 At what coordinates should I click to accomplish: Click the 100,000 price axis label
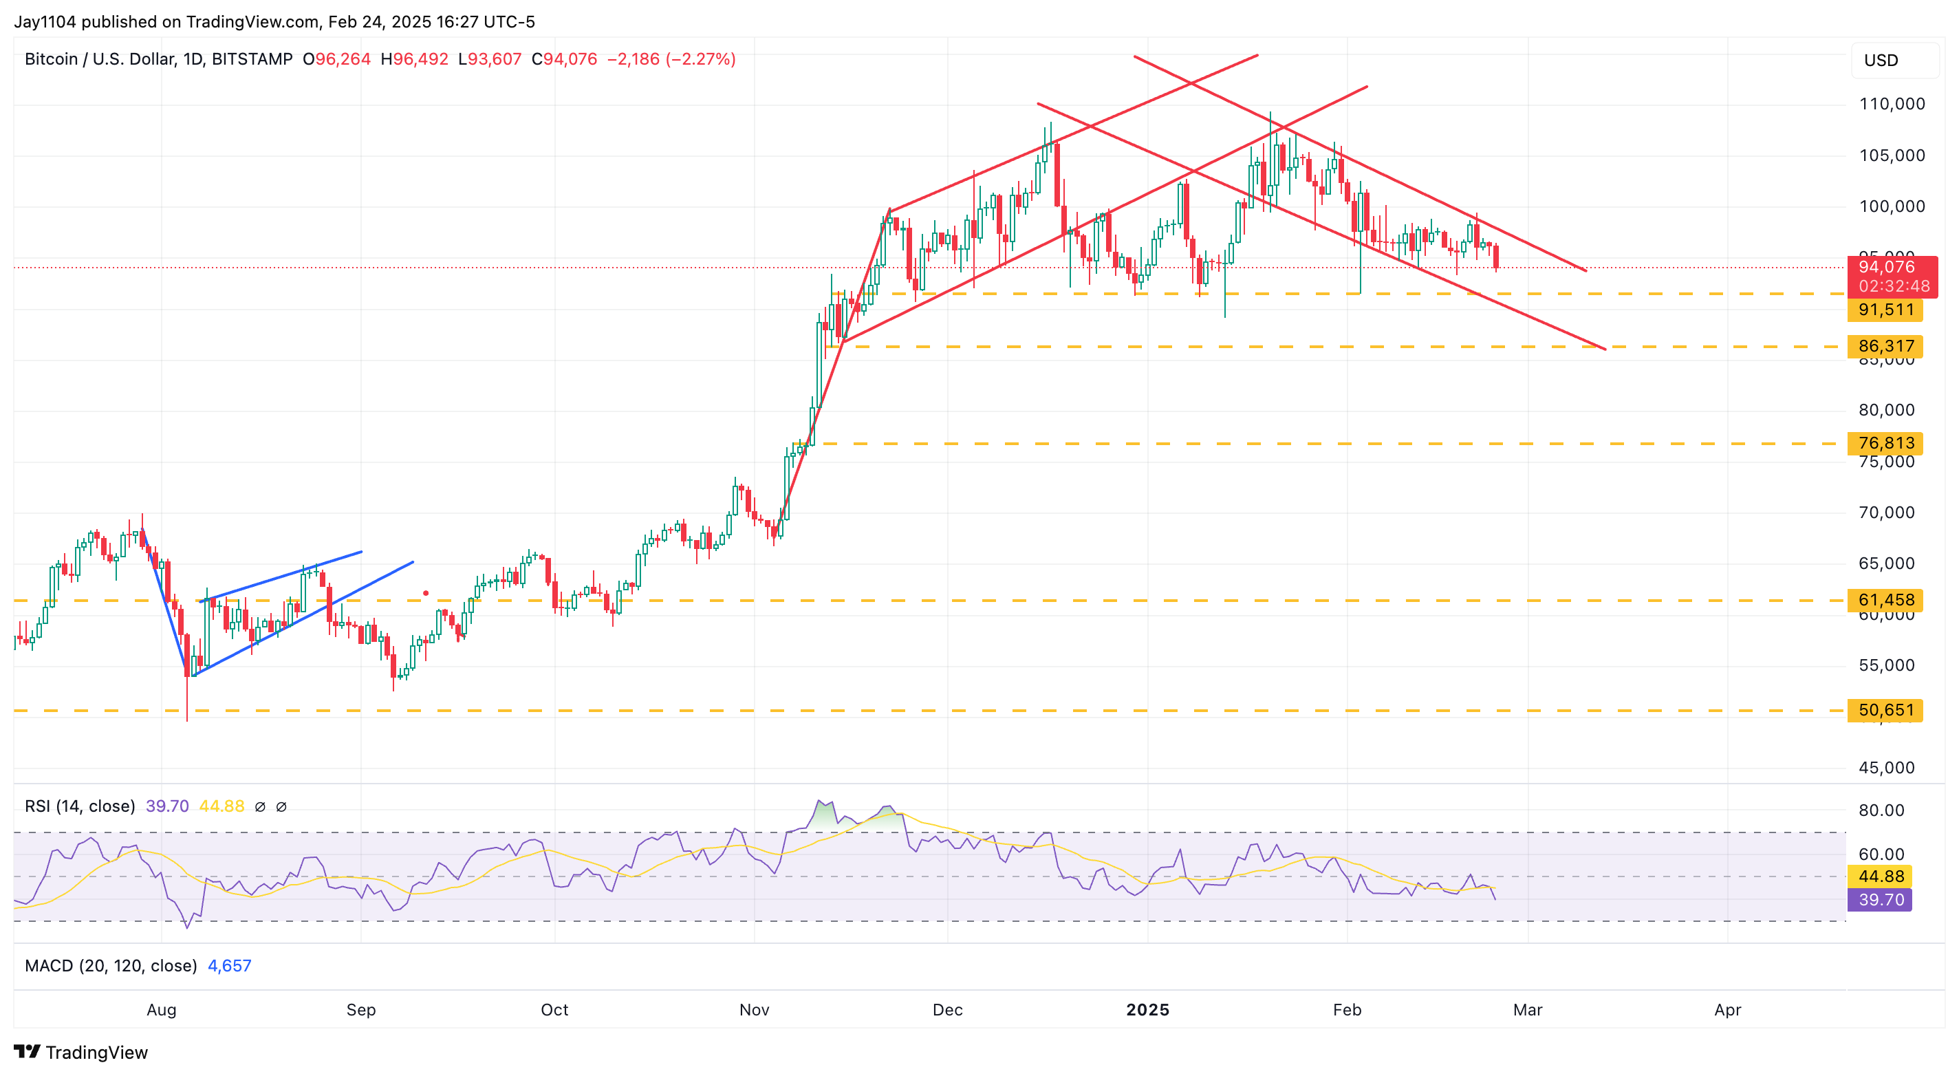(1892, 207)
